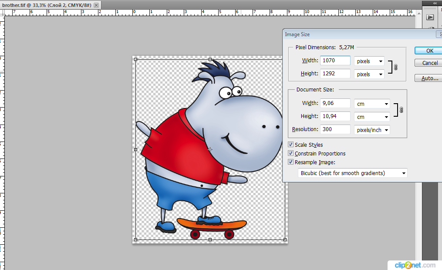Screen dimensions: 442x270
Task: Click the top-left transform handle
Action: click(135, 59)
